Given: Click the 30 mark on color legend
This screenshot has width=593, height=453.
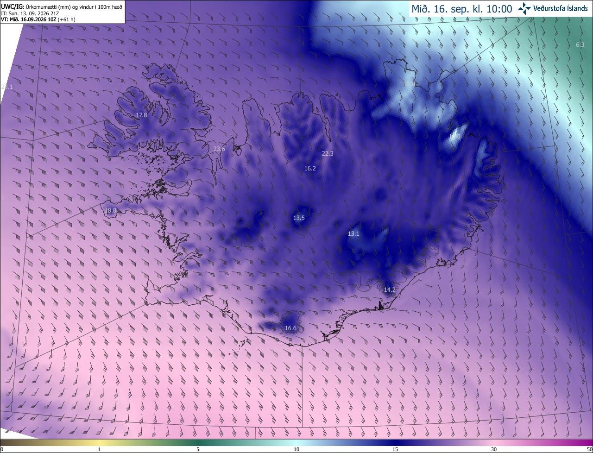Looking at the screenshot, I should (x=494, y=449).
